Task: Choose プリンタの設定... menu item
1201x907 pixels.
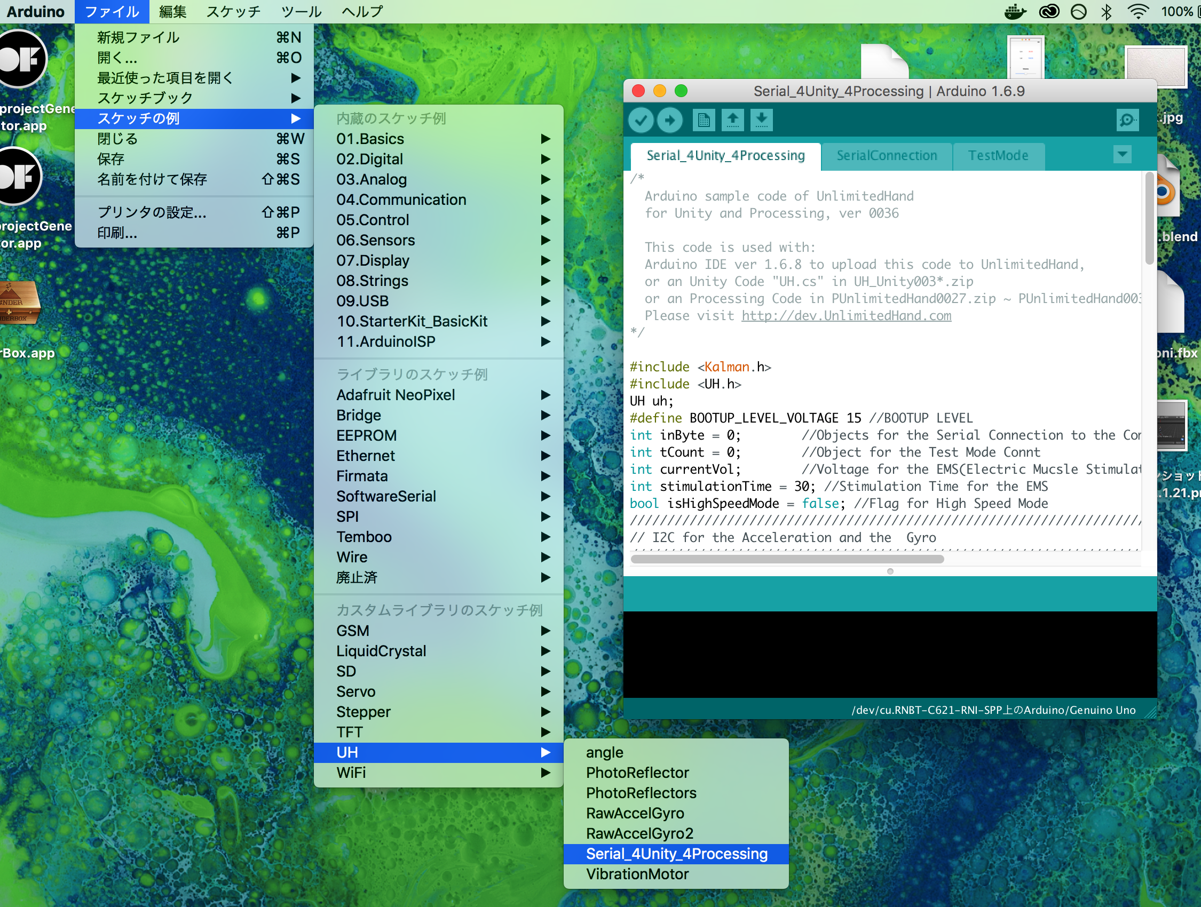Action: click(194, 212)
